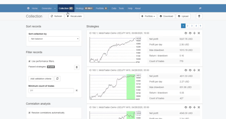The image size is (226, 119).
Task: Click first download cloud icon of strategy 184.1
Action: [186, 107]
